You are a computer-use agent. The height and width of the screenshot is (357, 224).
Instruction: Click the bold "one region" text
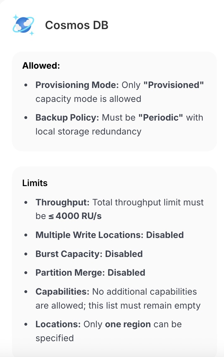128,324
